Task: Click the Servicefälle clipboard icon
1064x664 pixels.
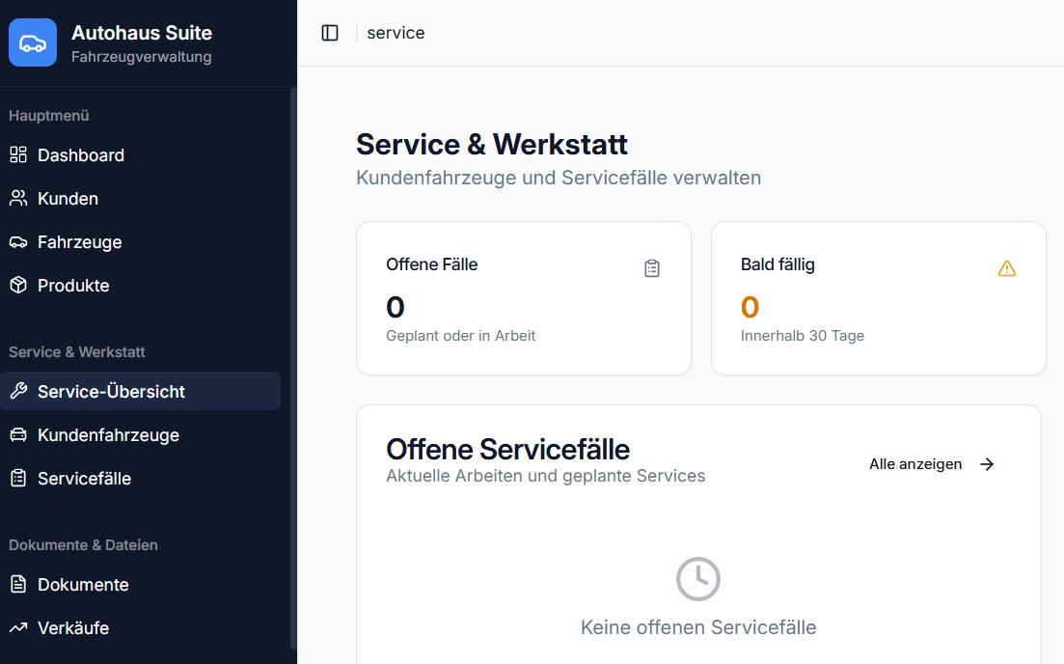Action: [19, 478]
